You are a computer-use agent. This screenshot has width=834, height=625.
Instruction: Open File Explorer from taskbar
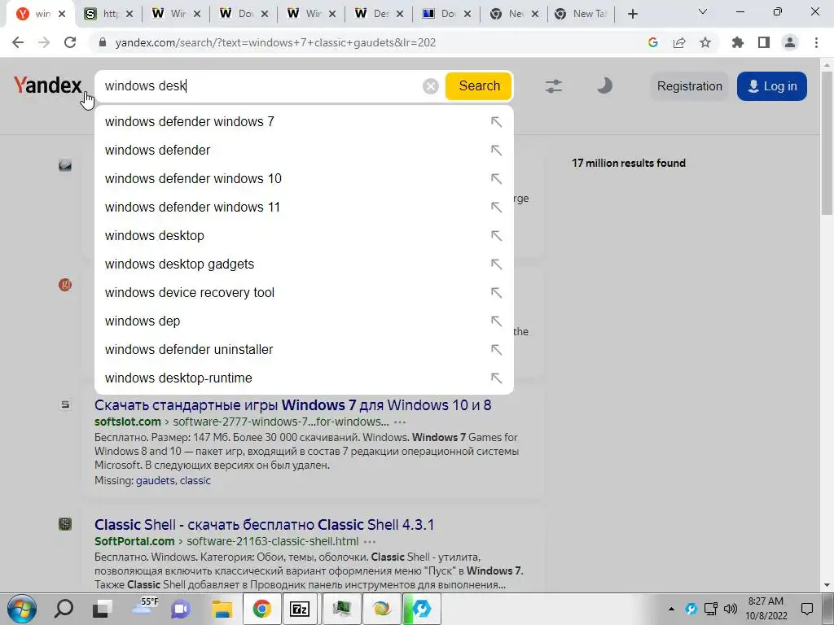(222, 609)
